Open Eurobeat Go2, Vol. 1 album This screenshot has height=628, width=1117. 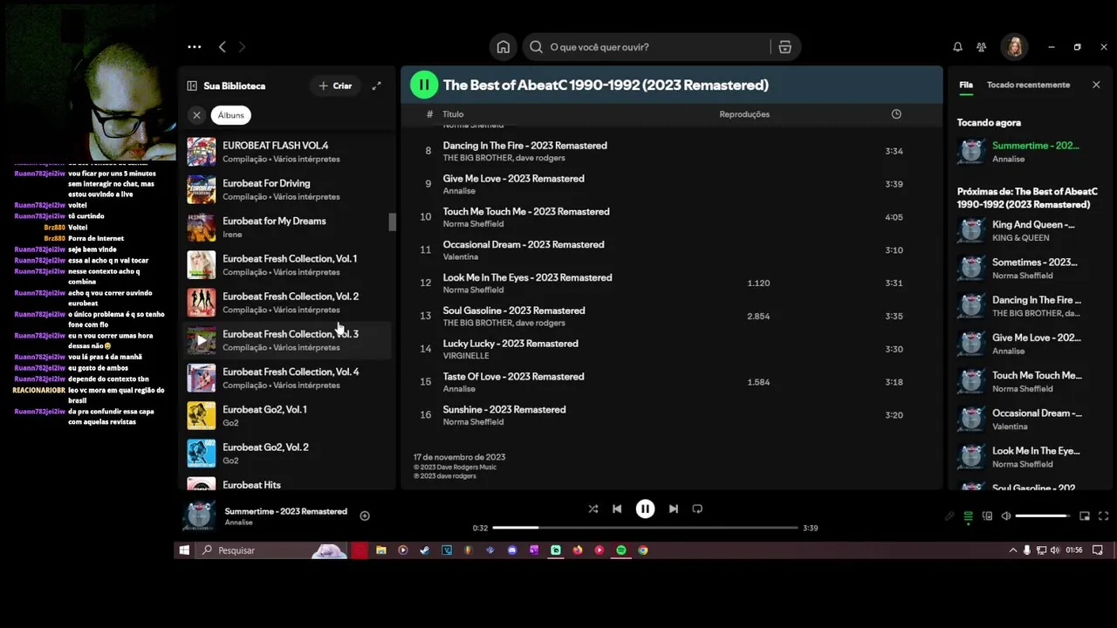[288, 415]
